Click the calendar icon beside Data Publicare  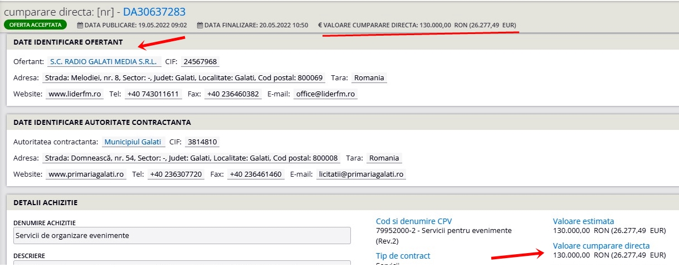(80, 25)
